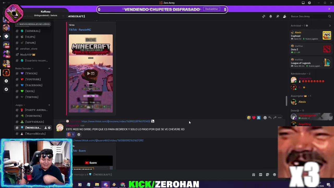The width and height of the screenshot is (334, 188).
Task: Open Chrome from the Windows taskbar
Action: (123, 185)
